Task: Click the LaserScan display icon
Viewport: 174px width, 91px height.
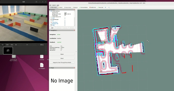Action: click(x=51, y=22)
